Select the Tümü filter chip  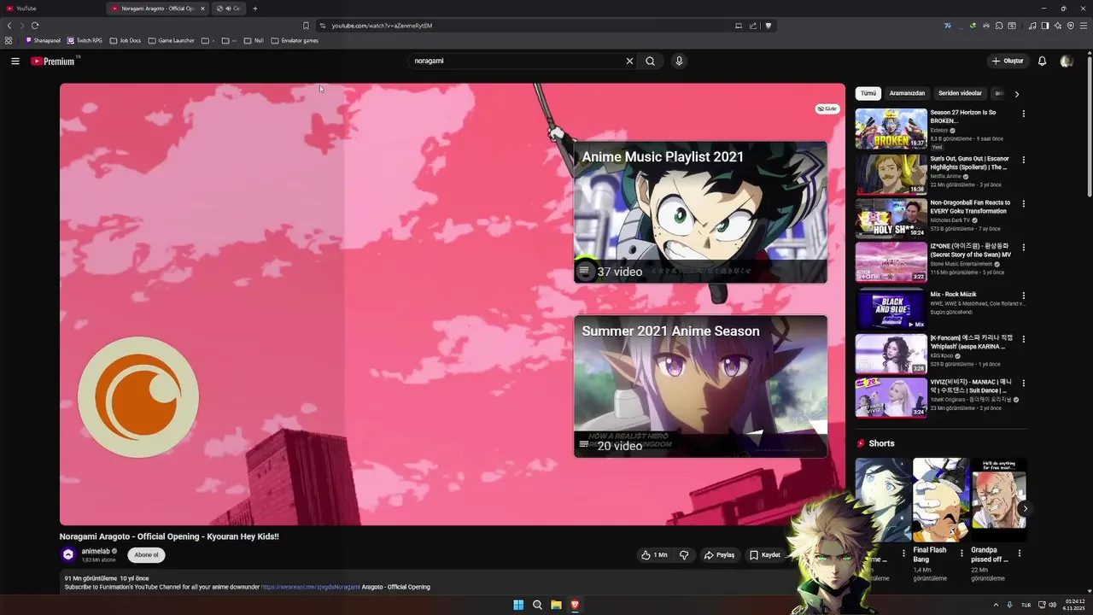click(x=868, y=93)
